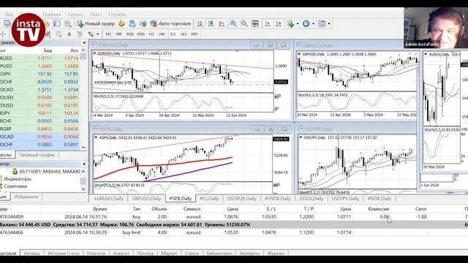Switch chart to line chart type
468x263 pixels.
pos(222,23)
